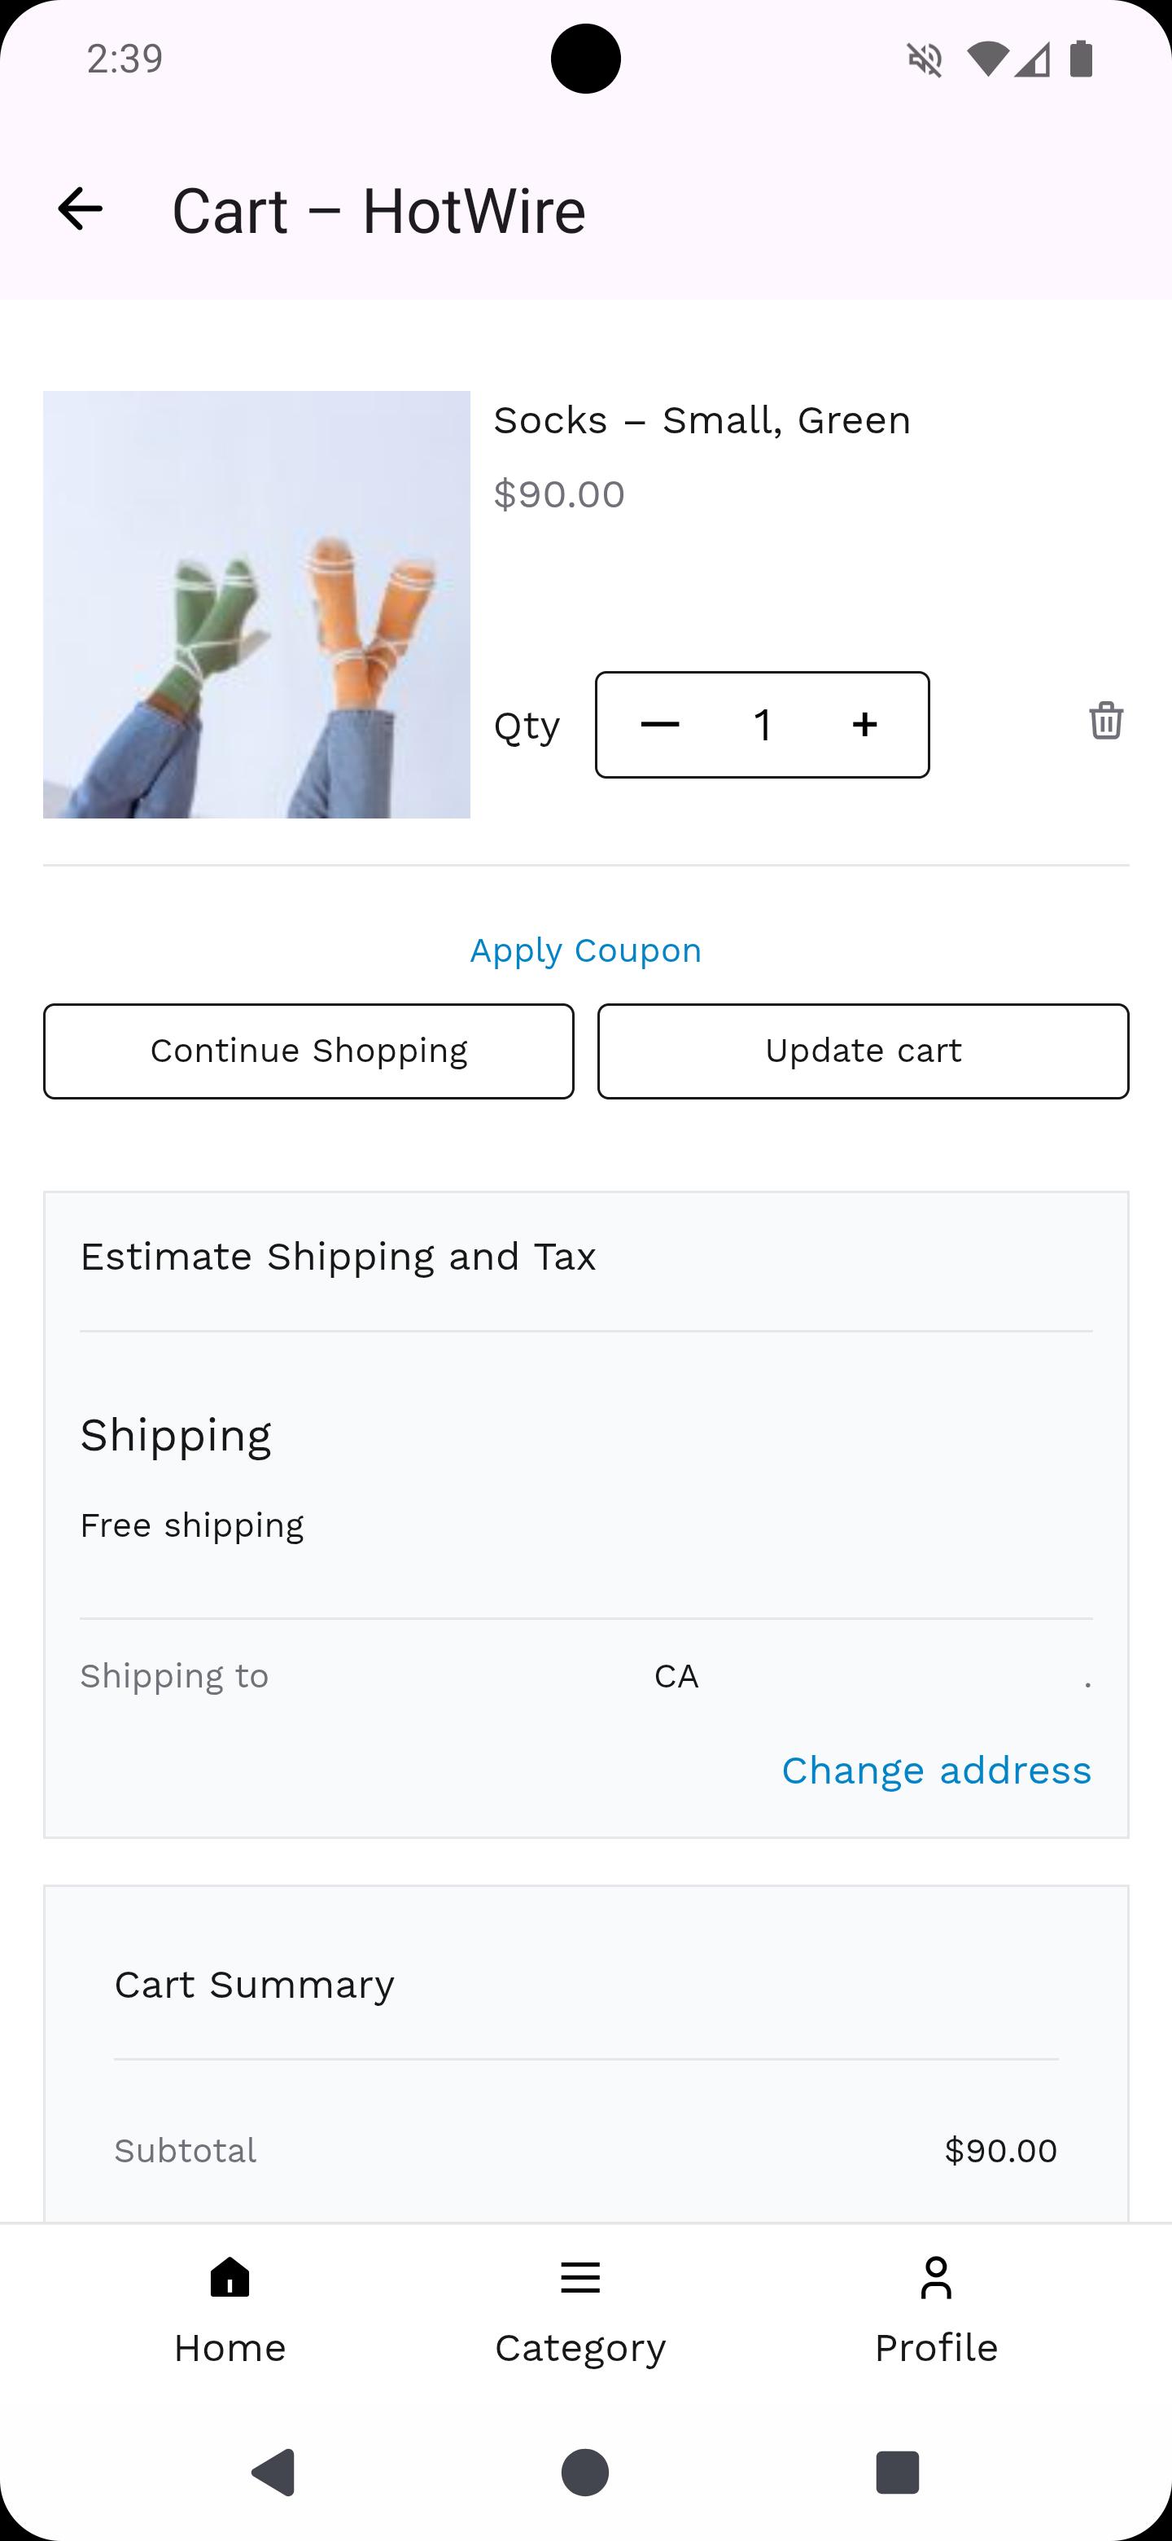The width and height of the screenshot is (1172, 2541).
Task: Increase quantity with plus button
Action: coord(864,725)
